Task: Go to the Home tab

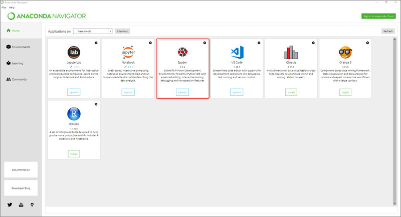Action: tap(21, 31)
